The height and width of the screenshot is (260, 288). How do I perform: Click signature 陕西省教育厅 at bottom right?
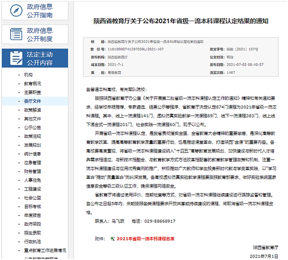266,248
